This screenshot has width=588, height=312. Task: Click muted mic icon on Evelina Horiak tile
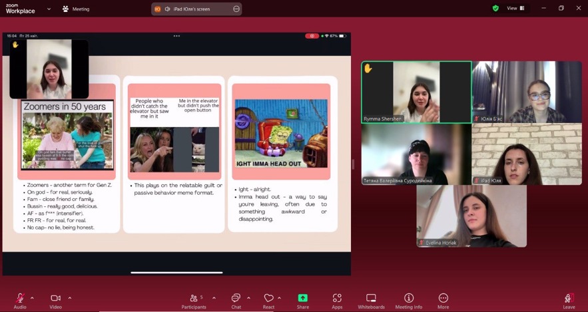tap(422, 243)
